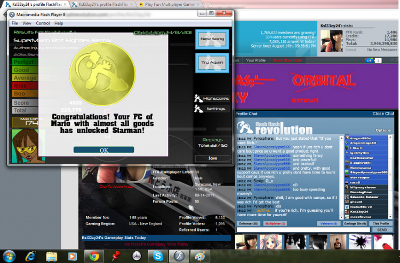Click the anime girl avatar thumbnail below chat
Image resolution: width=400 pixels, height=263 pixels.
pyautogui.click(x=270, y=242)
